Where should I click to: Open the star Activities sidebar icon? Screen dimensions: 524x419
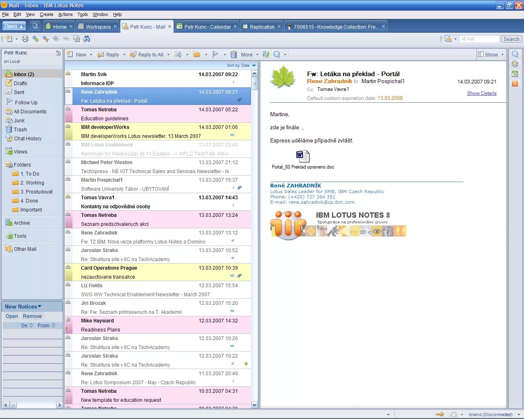tap(515, 64)
